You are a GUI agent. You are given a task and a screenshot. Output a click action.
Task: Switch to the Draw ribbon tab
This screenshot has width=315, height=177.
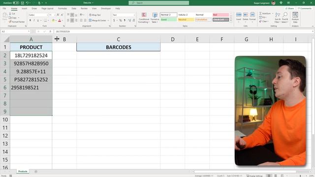[34, 8]
